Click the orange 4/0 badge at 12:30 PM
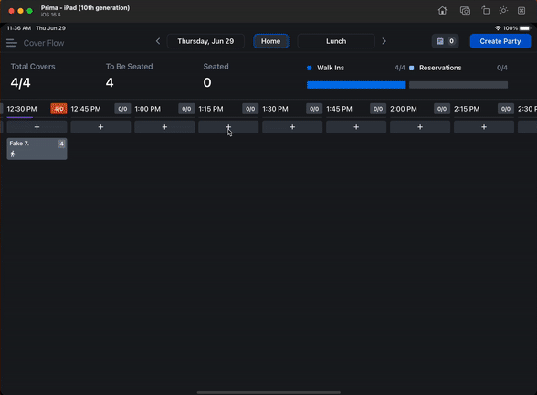Screen dimensions: 537x395 (58, 109)
